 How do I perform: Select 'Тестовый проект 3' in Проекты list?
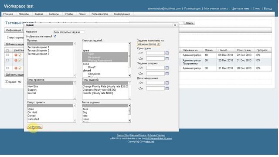click(38, 54)
